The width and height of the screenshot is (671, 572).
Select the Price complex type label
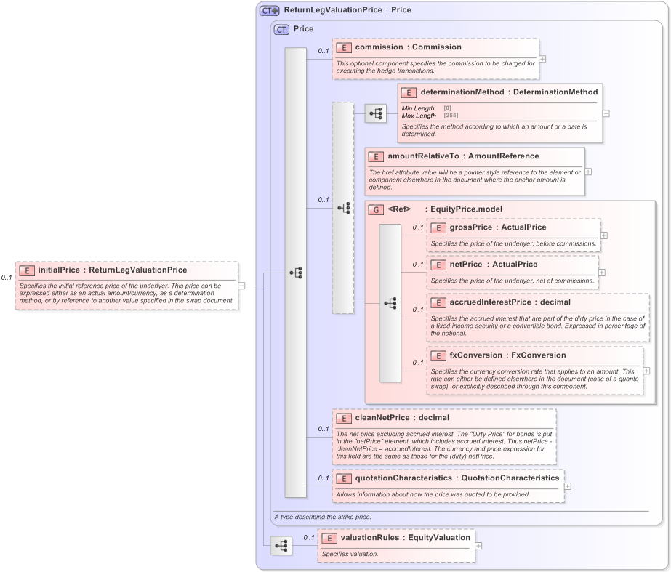(x=303, y=28)
